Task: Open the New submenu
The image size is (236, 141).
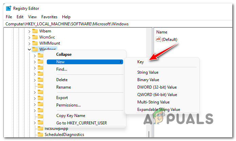Action: [x=85, y=62]
